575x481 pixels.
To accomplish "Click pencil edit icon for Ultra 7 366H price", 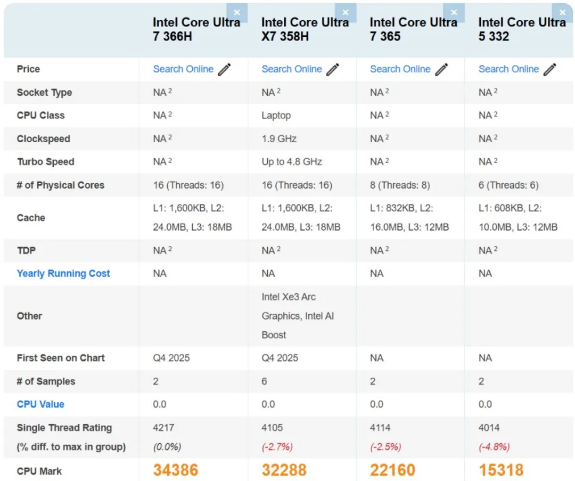I will pyautogui.click(x=225, y=69).
